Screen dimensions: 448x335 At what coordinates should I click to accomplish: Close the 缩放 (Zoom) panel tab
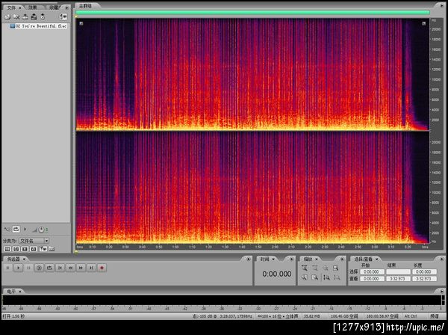point(317,259)
